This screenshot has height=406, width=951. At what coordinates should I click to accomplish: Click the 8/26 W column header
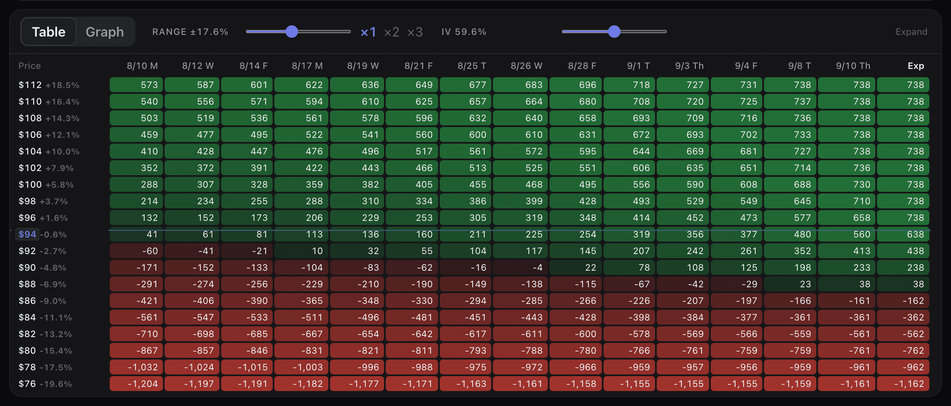[x=526, y=66]
